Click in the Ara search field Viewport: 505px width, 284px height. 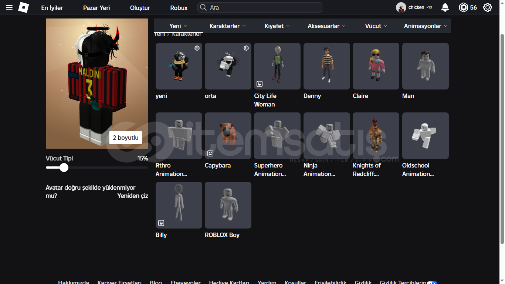(260, 7)
